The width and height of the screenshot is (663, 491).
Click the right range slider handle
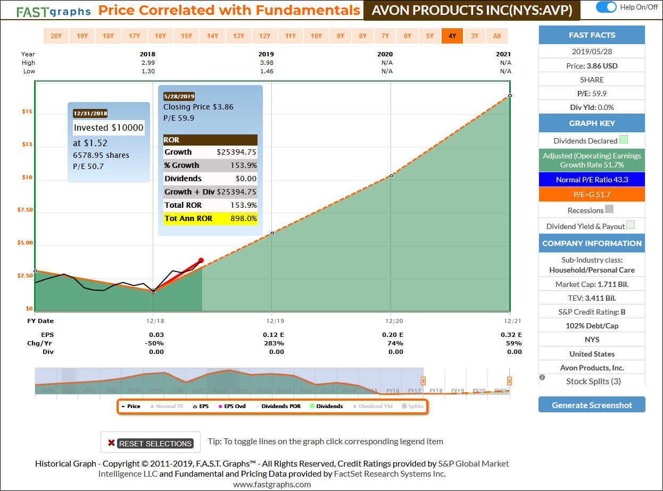(x=509, y=380)
